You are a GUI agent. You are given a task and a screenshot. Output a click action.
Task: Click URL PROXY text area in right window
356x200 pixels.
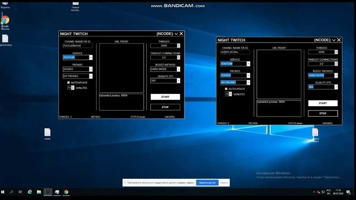[279, 74]
